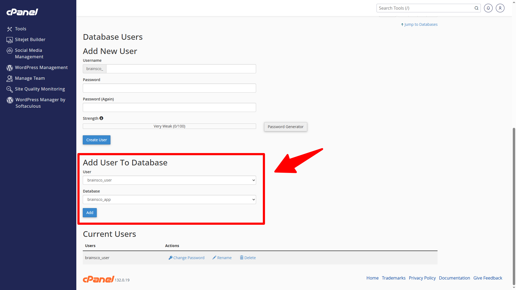Image resolution: width=516 pixels, height=290 pixels.
Task: Click the Actions column header
Action: pyautogui.click(x=172, y=246)
